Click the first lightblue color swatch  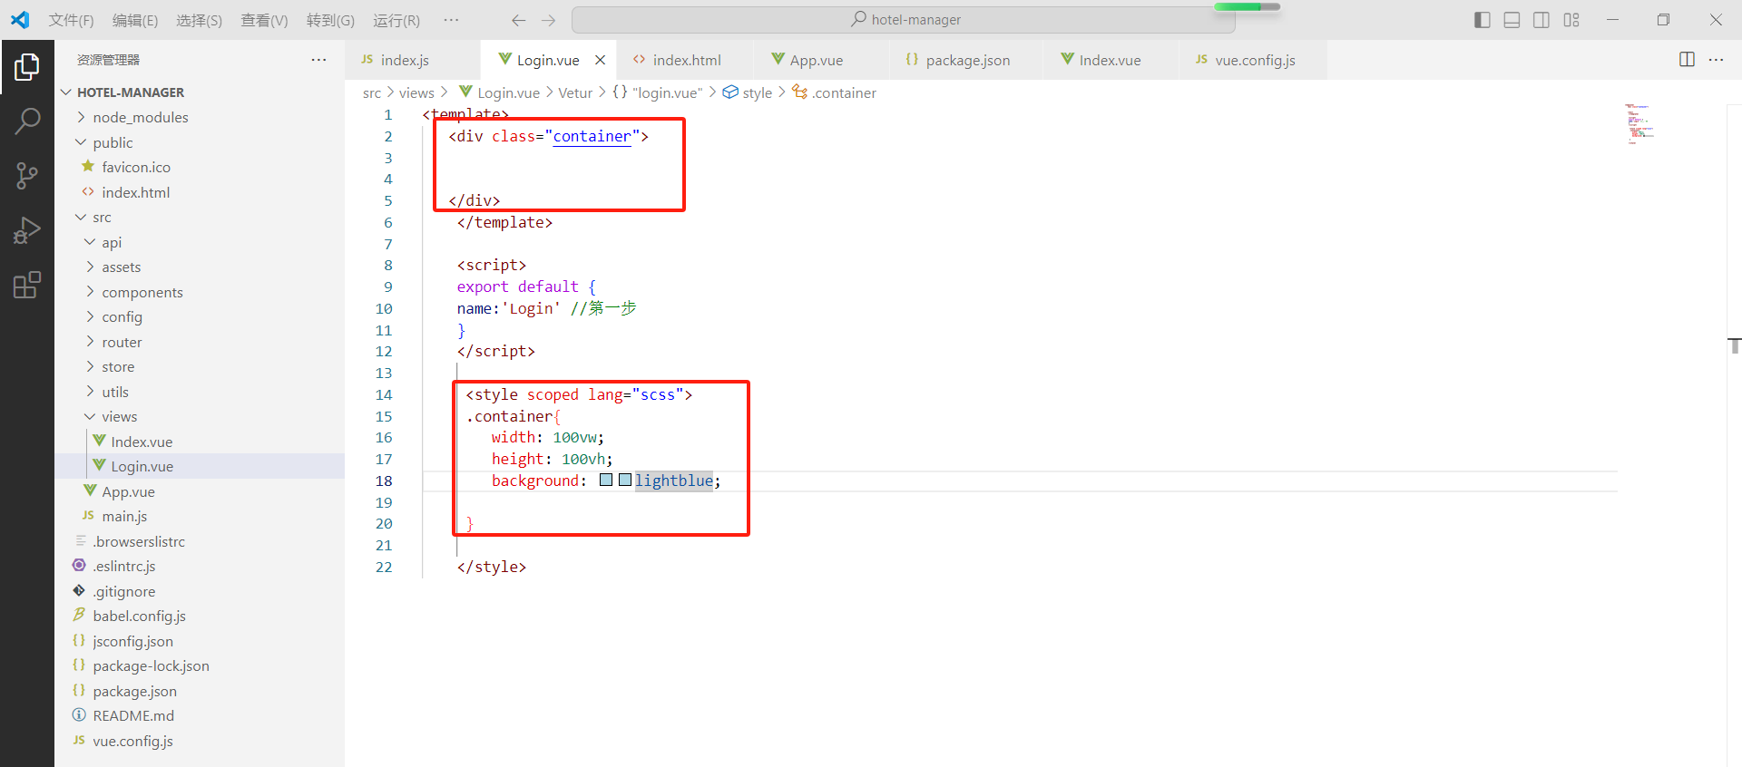coord(606,481)
